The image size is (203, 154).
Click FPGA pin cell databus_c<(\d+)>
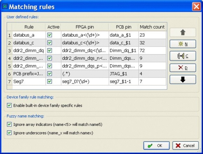tap(85, 43)
